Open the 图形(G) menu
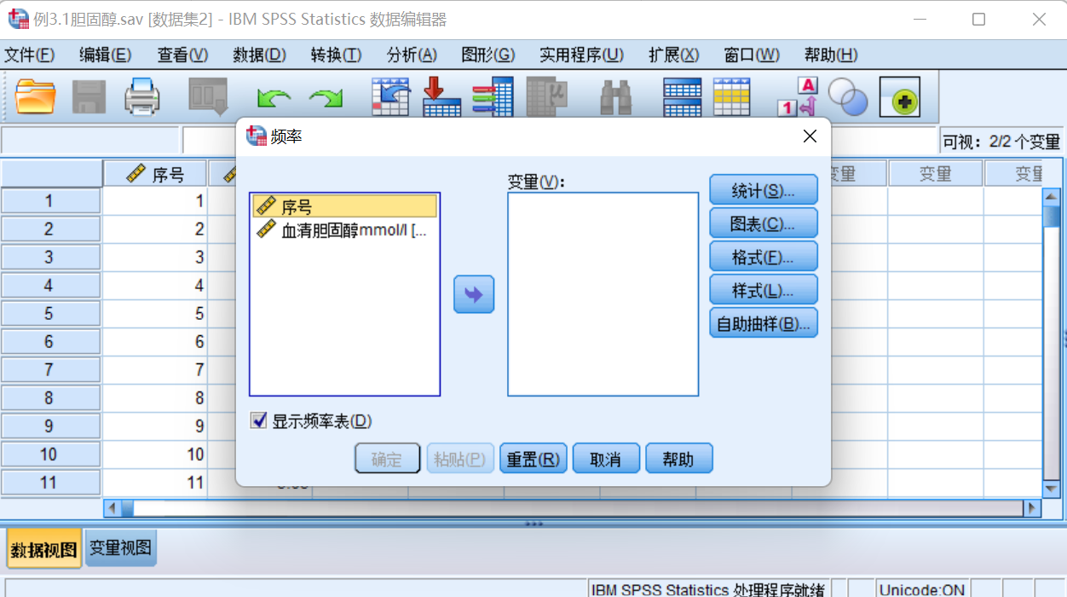Viewport: 1067px width, 597px height. (488, 55)
